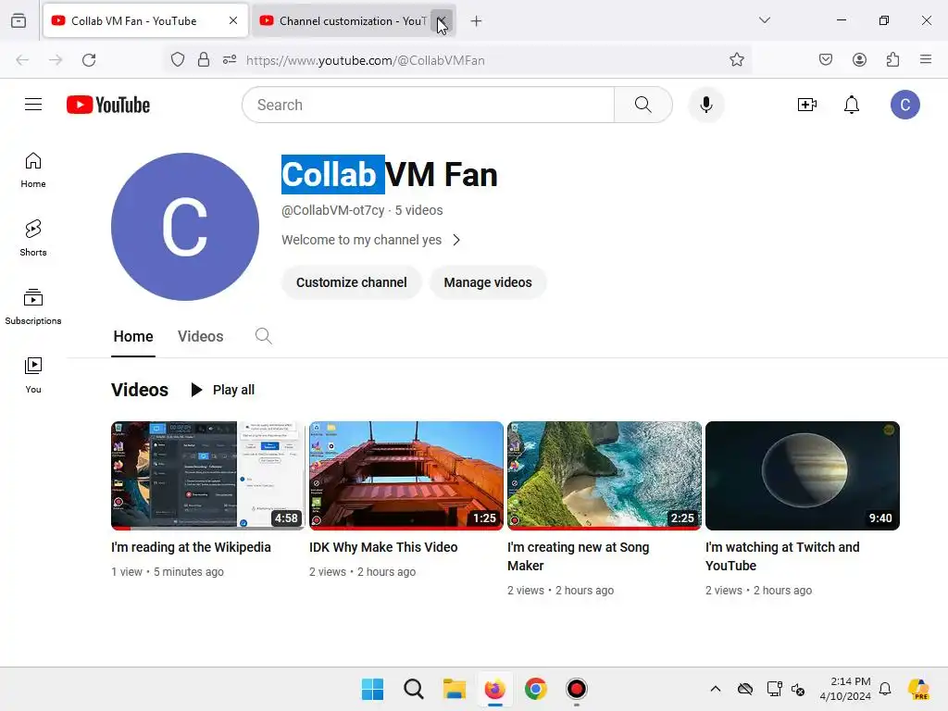Close the Collab VM Fan tab
Image resolution: width=948 pixels, height=711 pixels.
(x=233, y=20)
